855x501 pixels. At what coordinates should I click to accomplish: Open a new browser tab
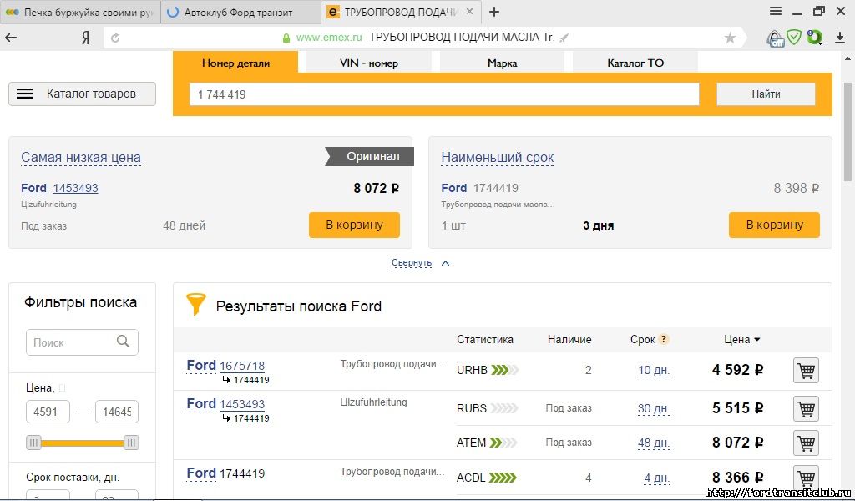tap(494, 12)
